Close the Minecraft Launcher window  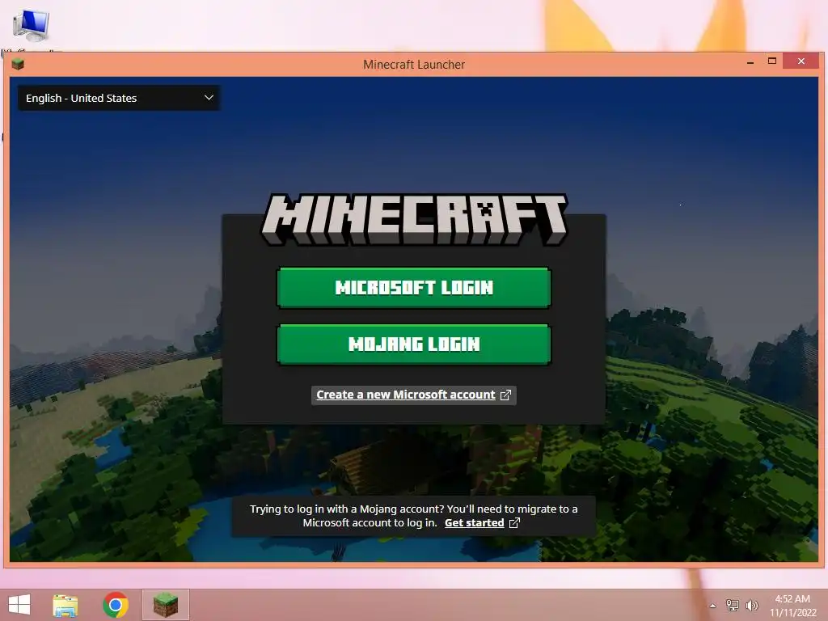801,61
